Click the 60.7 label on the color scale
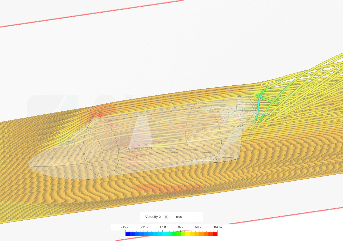 click(198, 227)
